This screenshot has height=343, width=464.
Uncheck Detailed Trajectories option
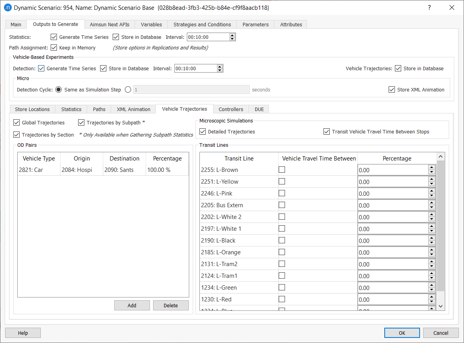203,131
